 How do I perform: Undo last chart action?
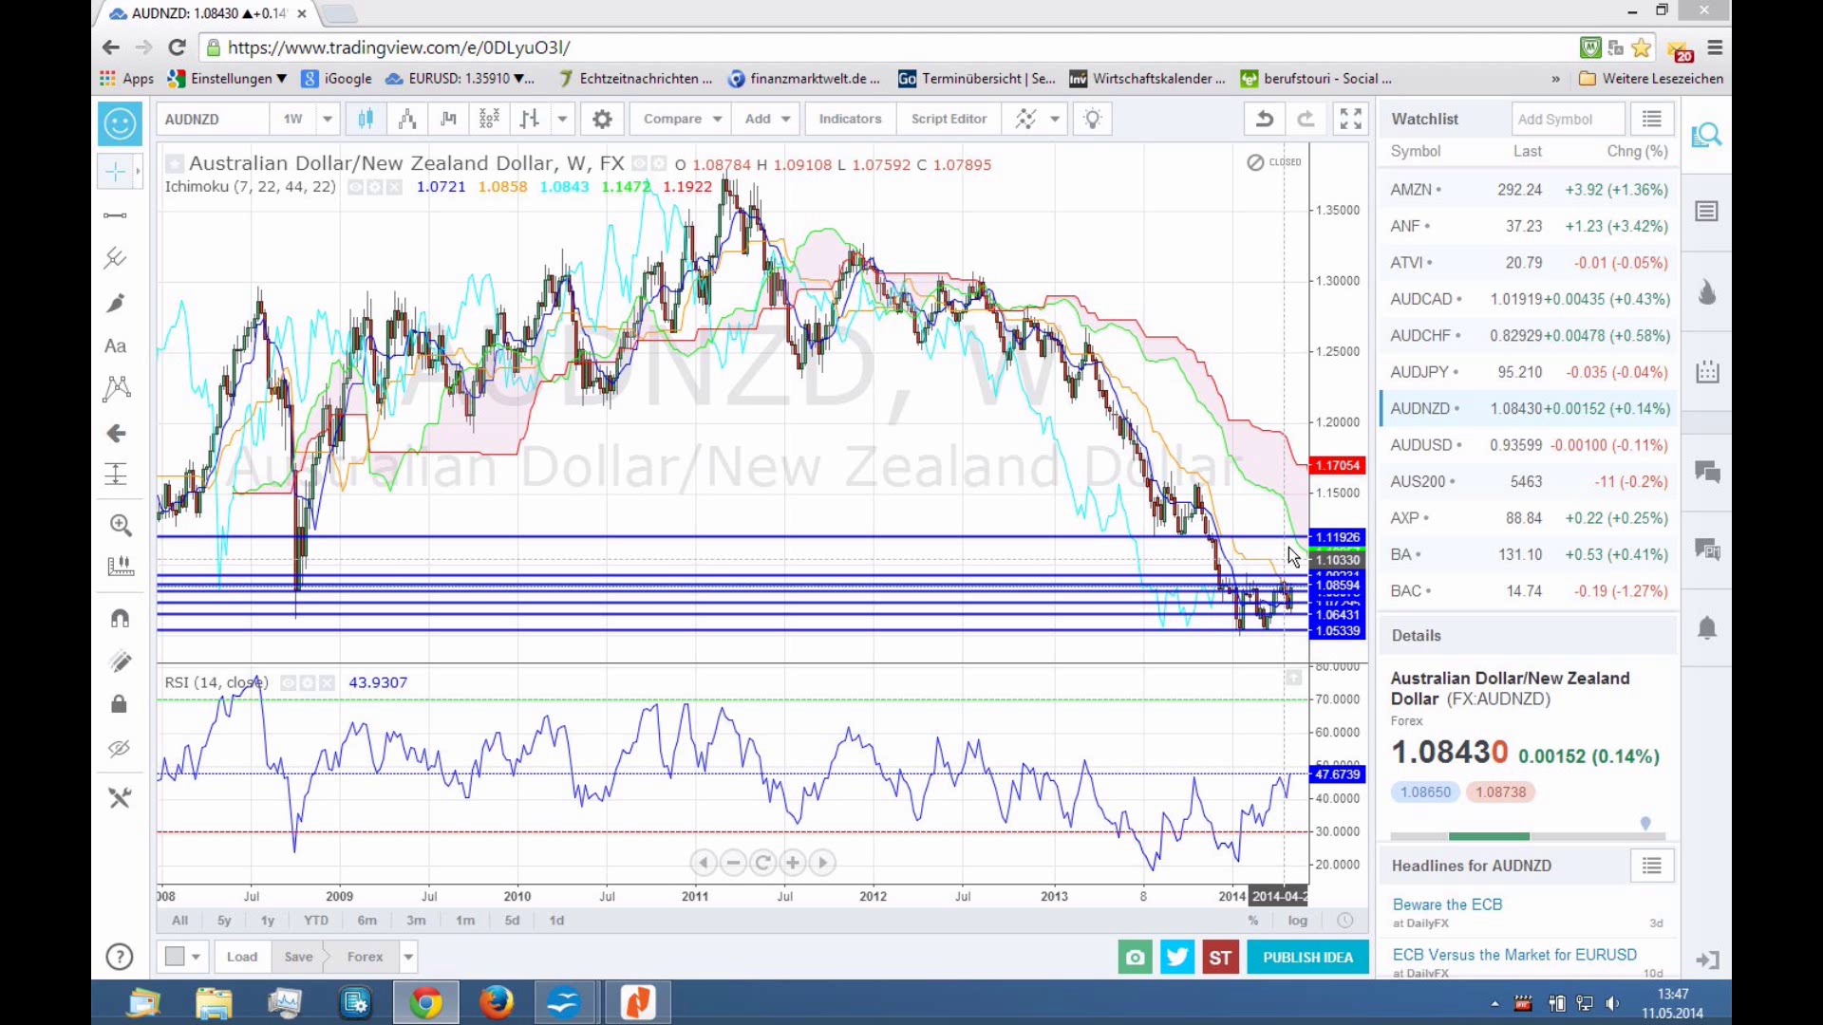(x=1265, y=119)
